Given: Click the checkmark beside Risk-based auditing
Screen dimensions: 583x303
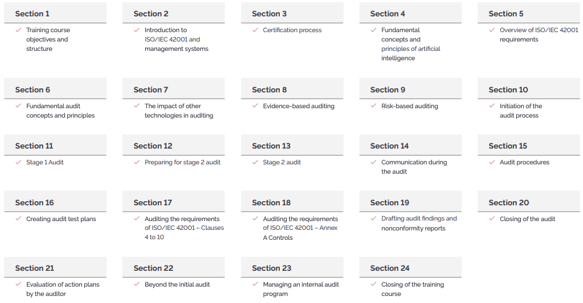Looking at the screenshot, I should click(373, 106).
